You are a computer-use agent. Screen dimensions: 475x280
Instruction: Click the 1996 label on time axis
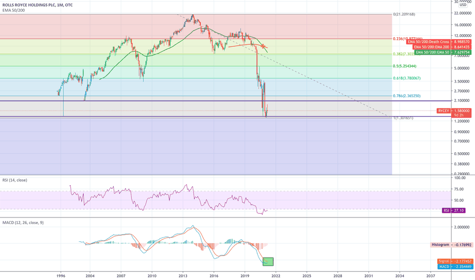click(x=61, y=276)
